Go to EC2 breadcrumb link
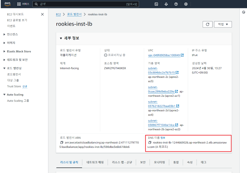 pyautogui.click(x=58, y=14)
